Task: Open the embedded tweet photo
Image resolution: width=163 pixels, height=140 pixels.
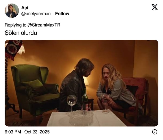Action: 81,83
